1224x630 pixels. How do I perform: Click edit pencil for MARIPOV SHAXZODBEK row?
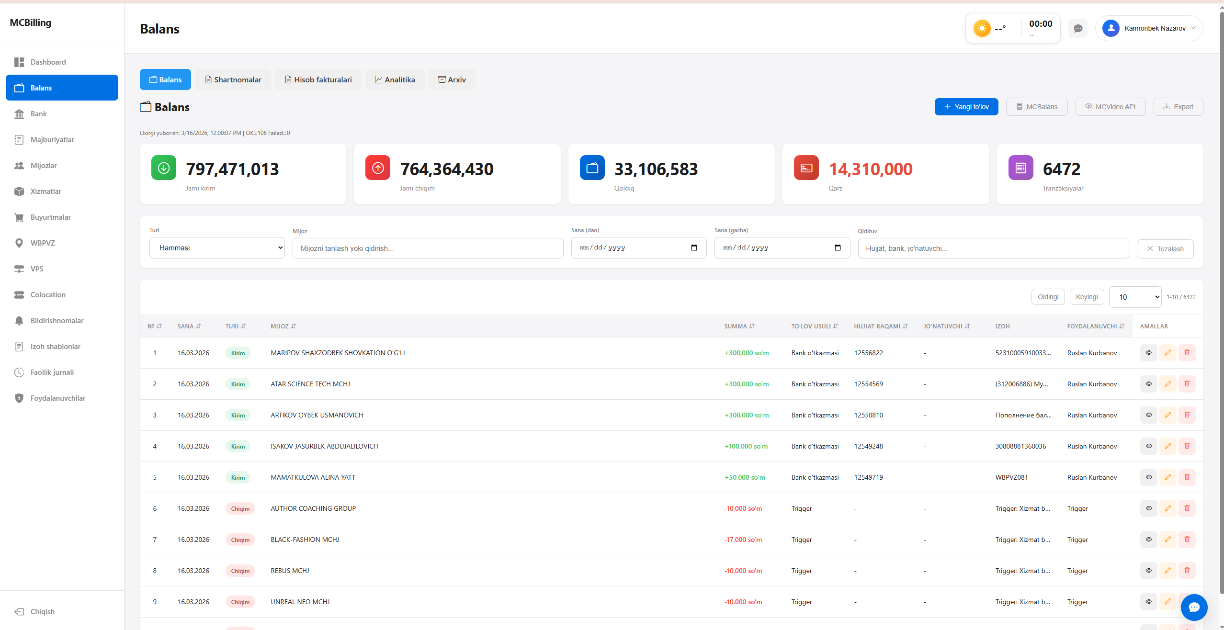click(1168, 353)
